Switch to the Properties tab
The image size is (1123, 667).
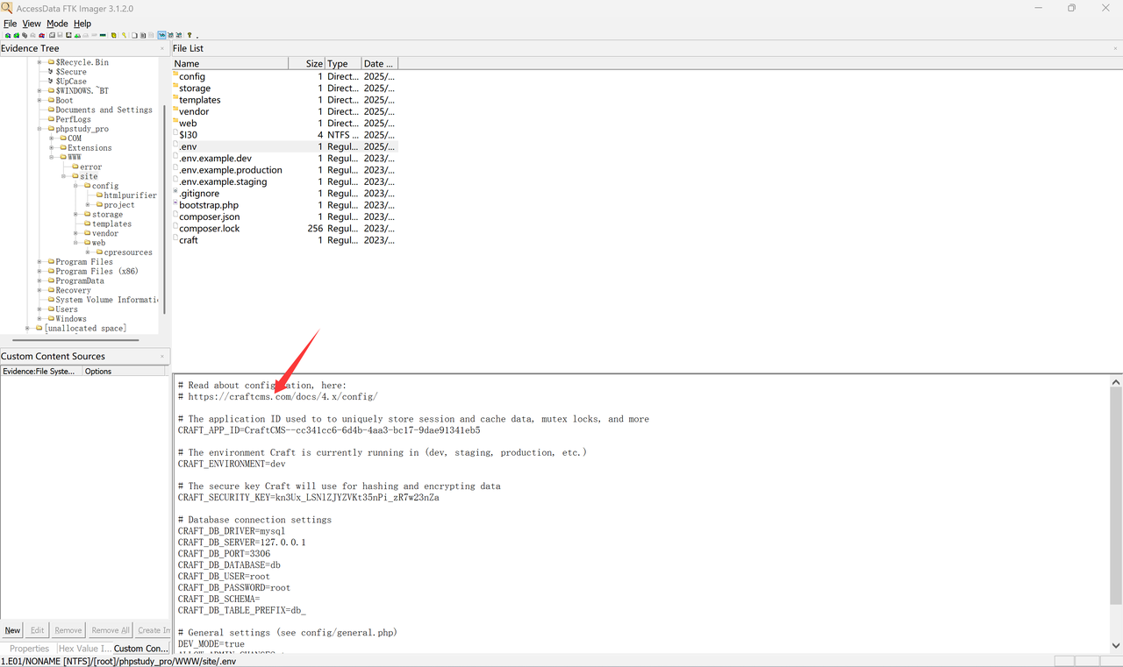click(x=29, y=649)
